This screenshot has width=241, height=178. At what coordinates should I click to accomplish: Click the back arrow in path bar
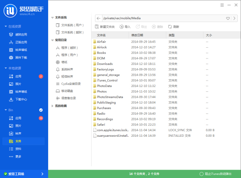click(x=98, y=18)
